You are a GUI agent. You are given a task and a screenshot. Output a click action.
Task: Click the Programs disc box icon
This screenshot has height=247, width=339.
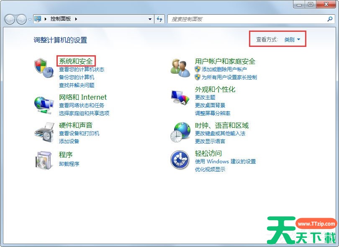coord(44,160)
